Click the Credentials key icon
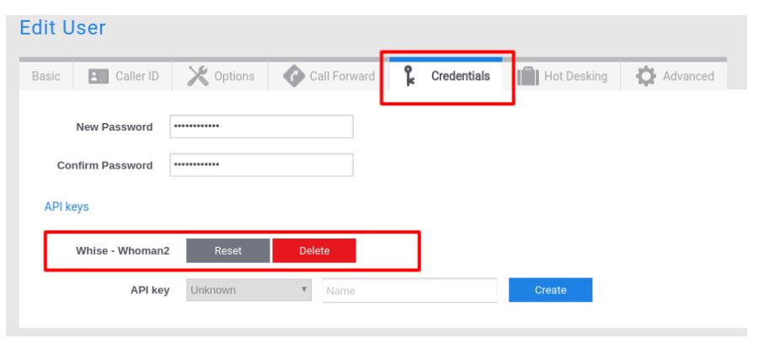 coord(410,76)
